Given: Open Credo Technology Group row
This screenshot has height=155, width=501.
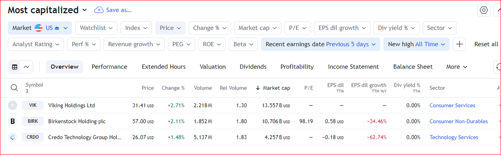Looking at the screenshot, I should 85,137.
